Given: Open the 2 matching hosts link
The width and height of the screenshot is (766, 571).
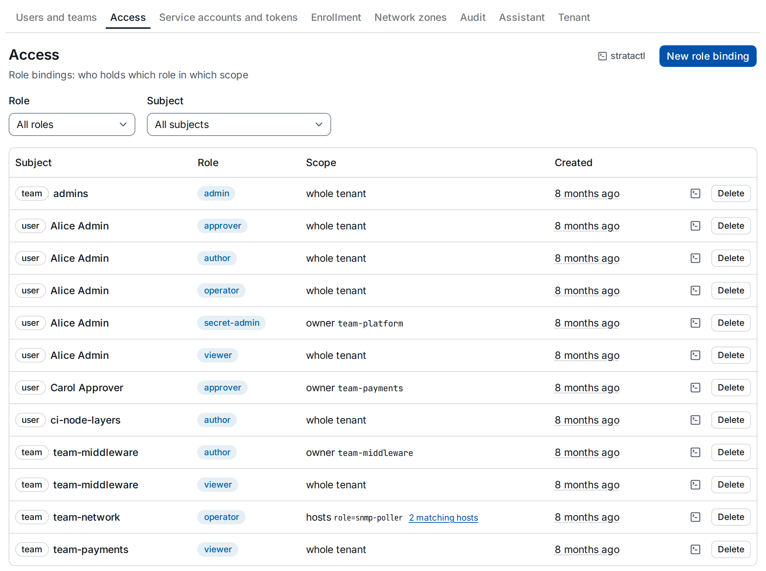Looking at the screenshot, I should [x=443, y=517].
